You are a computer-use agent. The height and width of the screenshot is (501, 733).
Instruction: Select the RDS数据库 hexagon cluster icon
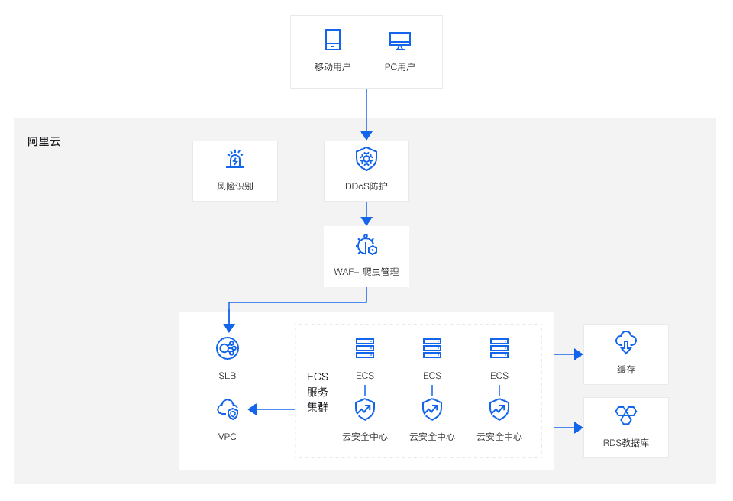(x=626, y=415)
